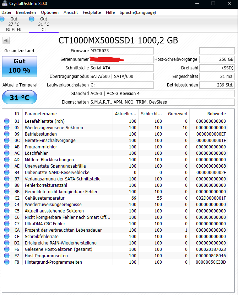
Task: Open the Datei menu
Action: click(6, 12)
